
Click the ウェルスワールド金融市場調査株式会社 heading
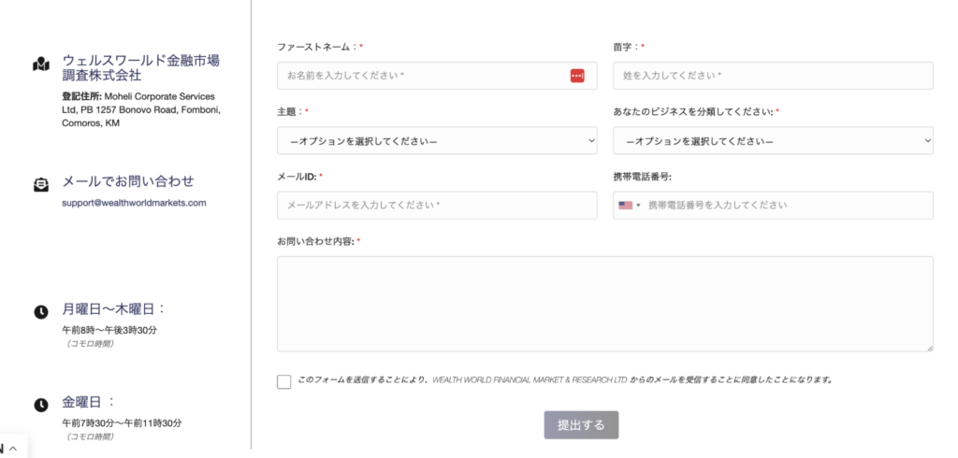point(140,68)
